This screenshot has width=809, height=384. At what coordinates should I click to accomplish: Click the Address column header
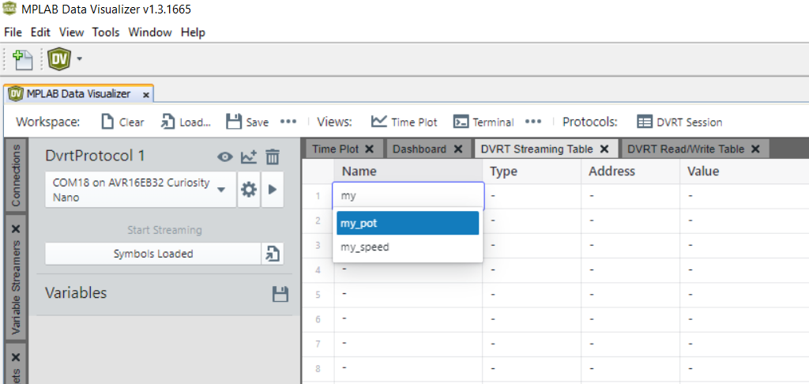(630, 171)
